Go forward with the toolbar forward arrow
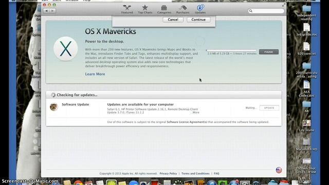This screenshot has width=329, height=185. pyautogui.click(x=52, y=11)
